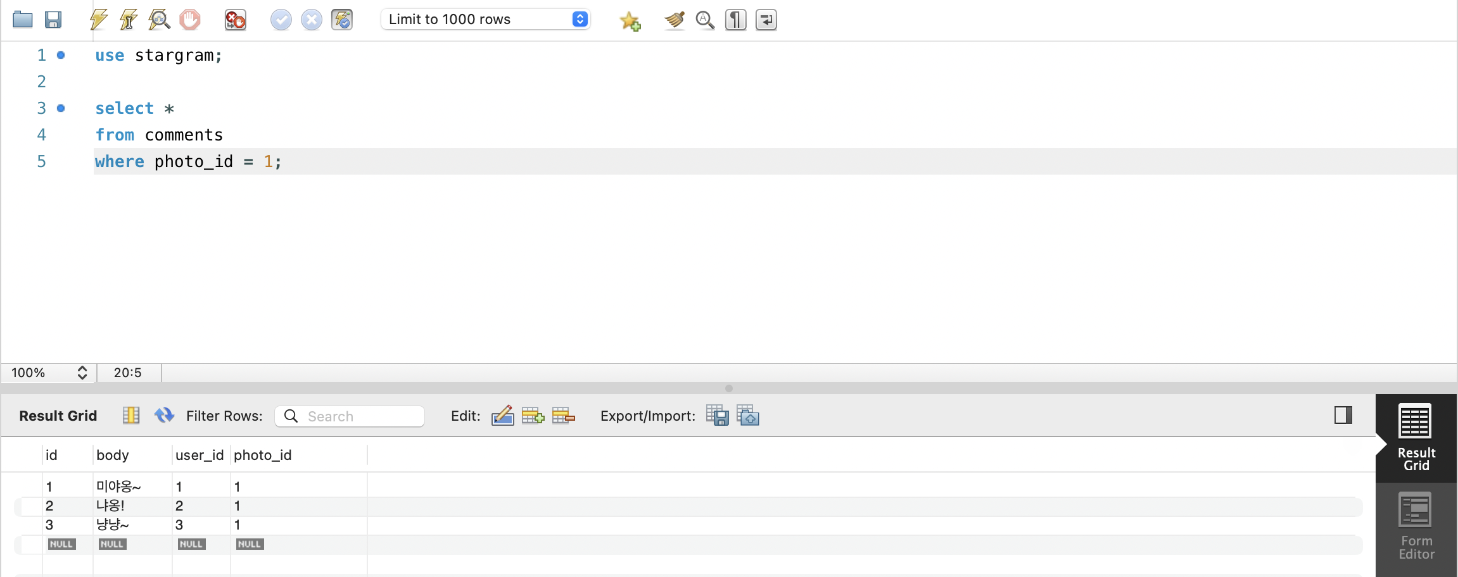Place cursor on 'from comments' line
Image resolution: width=1458 pixels, height=577 pixels.
[159, 135]
